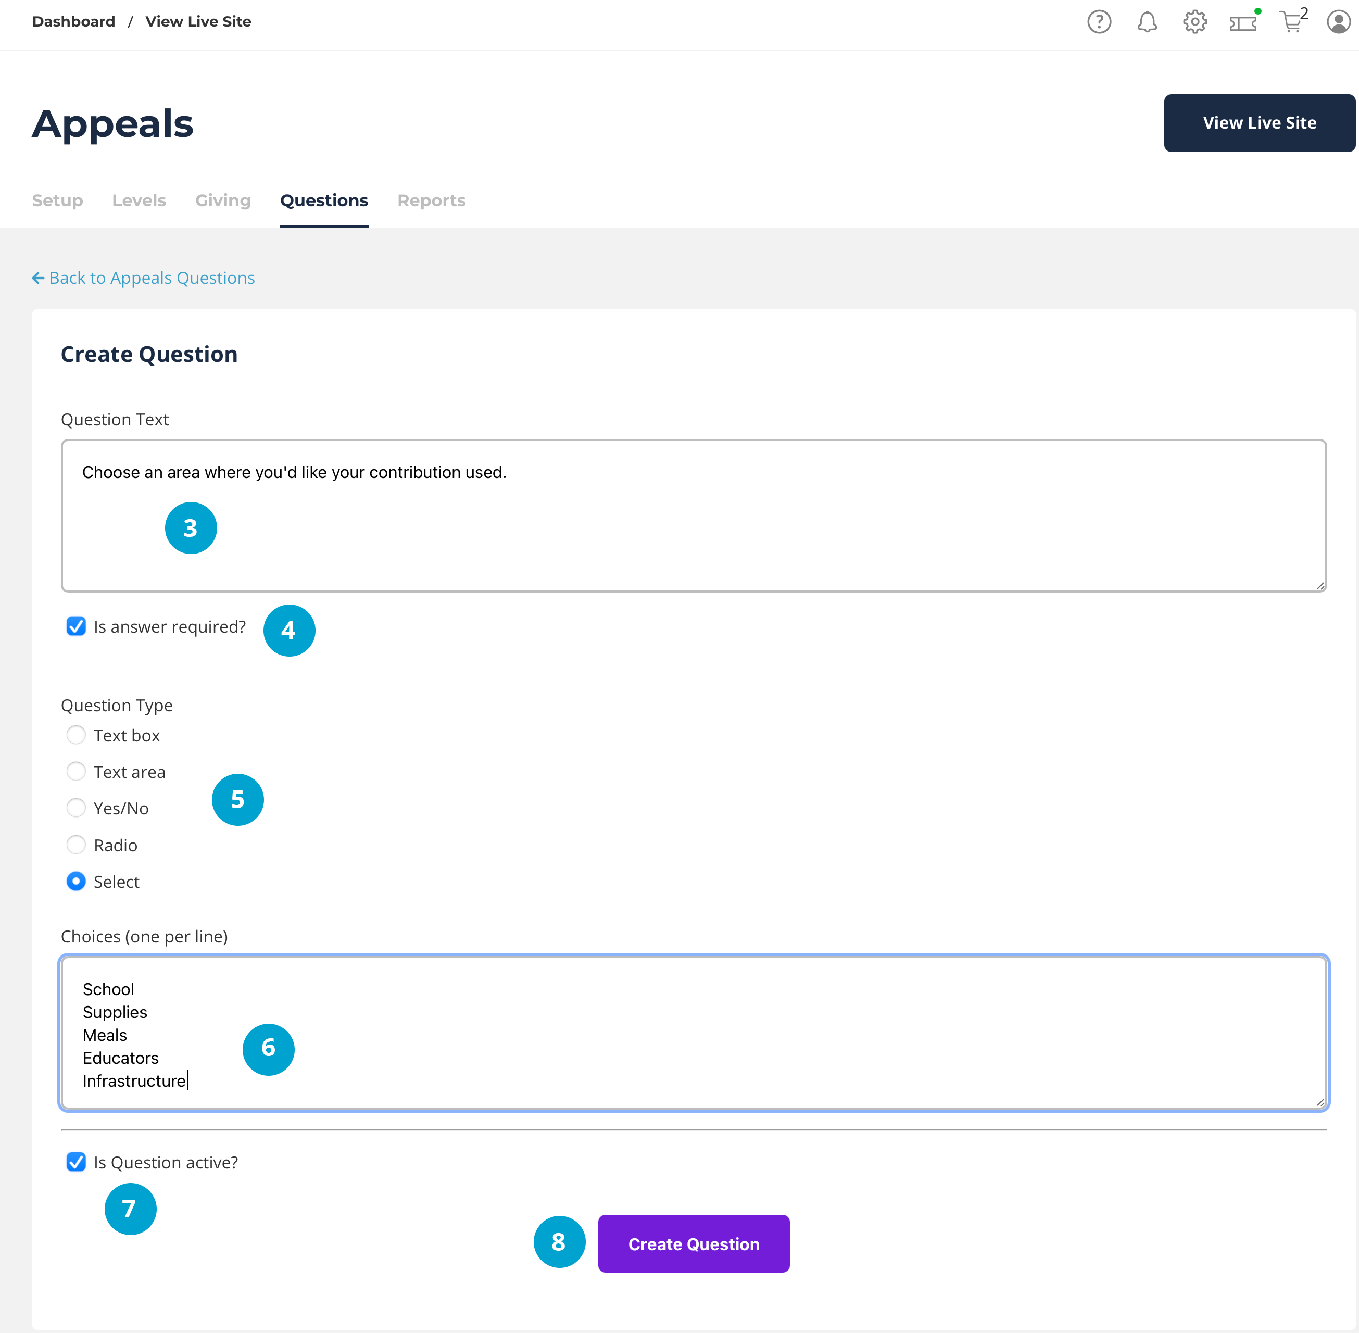This screenshot has height=1333, width=1359.
Task: Open the settings gear icon
Action: 1194,22
